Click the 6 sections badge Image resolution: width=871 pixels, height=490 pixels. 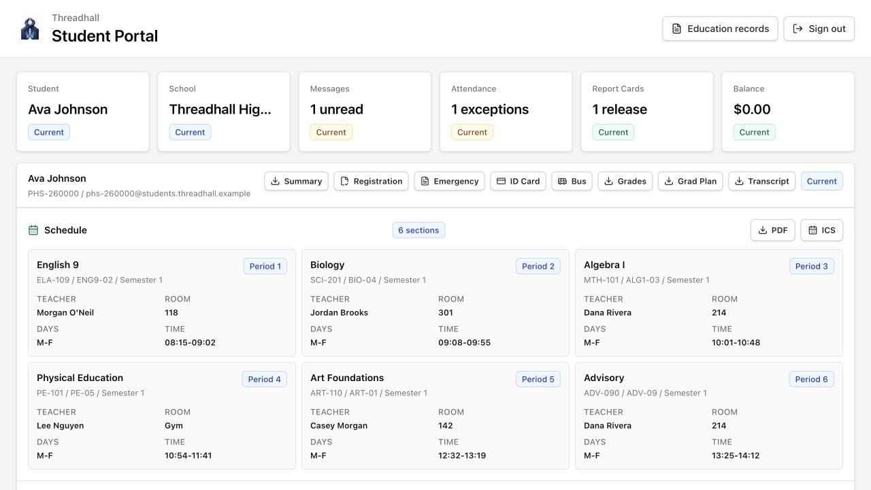[418, 230]
